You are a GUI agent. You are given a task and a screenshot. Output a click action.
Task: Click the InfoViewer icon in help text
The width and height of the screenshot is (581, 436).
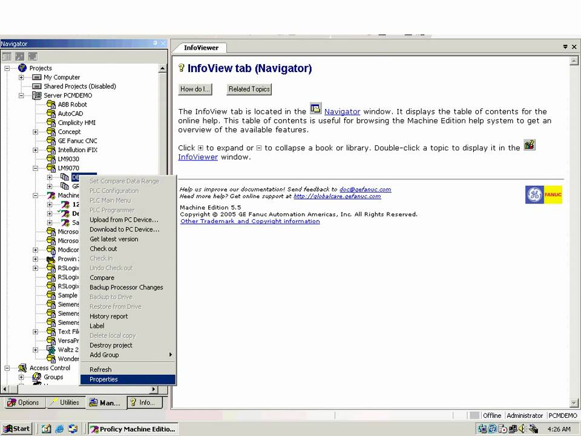click(x=530, y=145)
